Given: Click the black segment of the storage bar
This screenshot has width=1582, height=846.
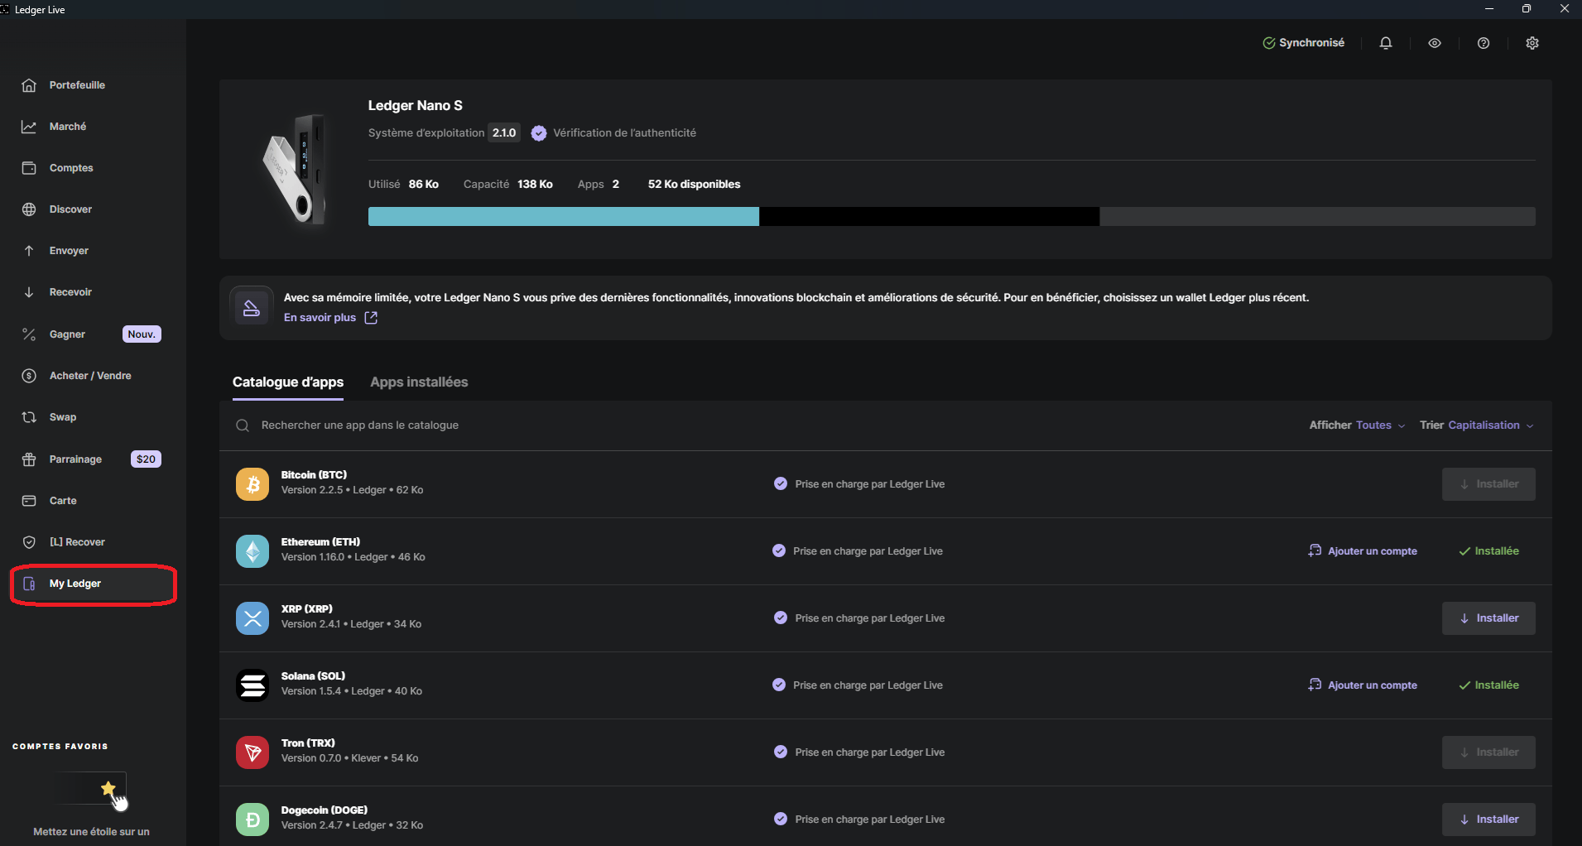Looking at the screenshot, I should point(930,217).
